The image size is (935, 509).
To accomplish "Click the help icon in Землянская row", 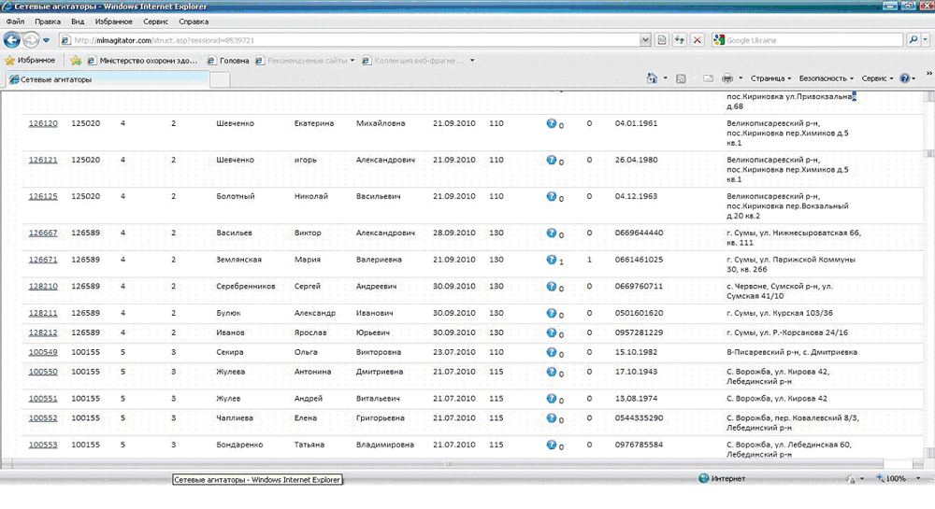I will click(x=552, y=259).
